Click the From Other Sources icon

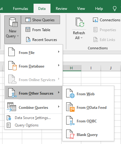12,93
